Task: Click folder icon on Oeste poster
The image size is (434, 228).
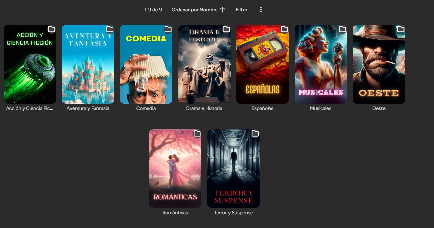Action: 400,30
